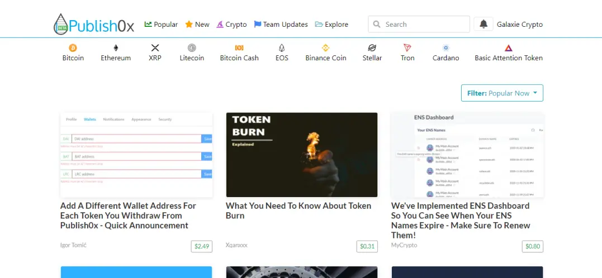Viewport: 602px width, 278px height.
Task: Select the XRP icon
Action: coord(155,48)
